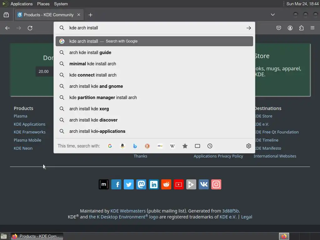Screen dimensions: 320x240
Task: Open KDE Matrix social icon
Action: pos(104,184)
